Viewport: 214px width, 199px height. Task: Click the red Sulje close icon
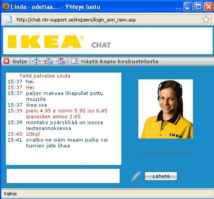point(6,61)
